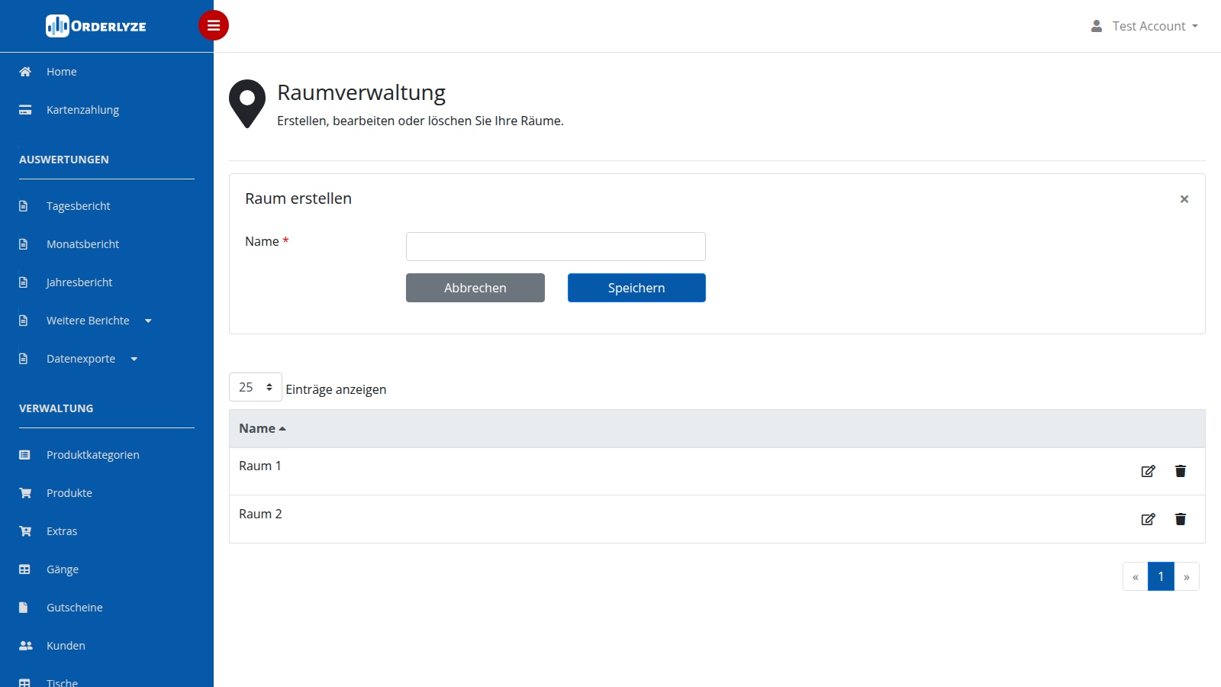Click the Produkte shopping cart icon
The image size is (1221, 687).
click(x=25, y=493)
